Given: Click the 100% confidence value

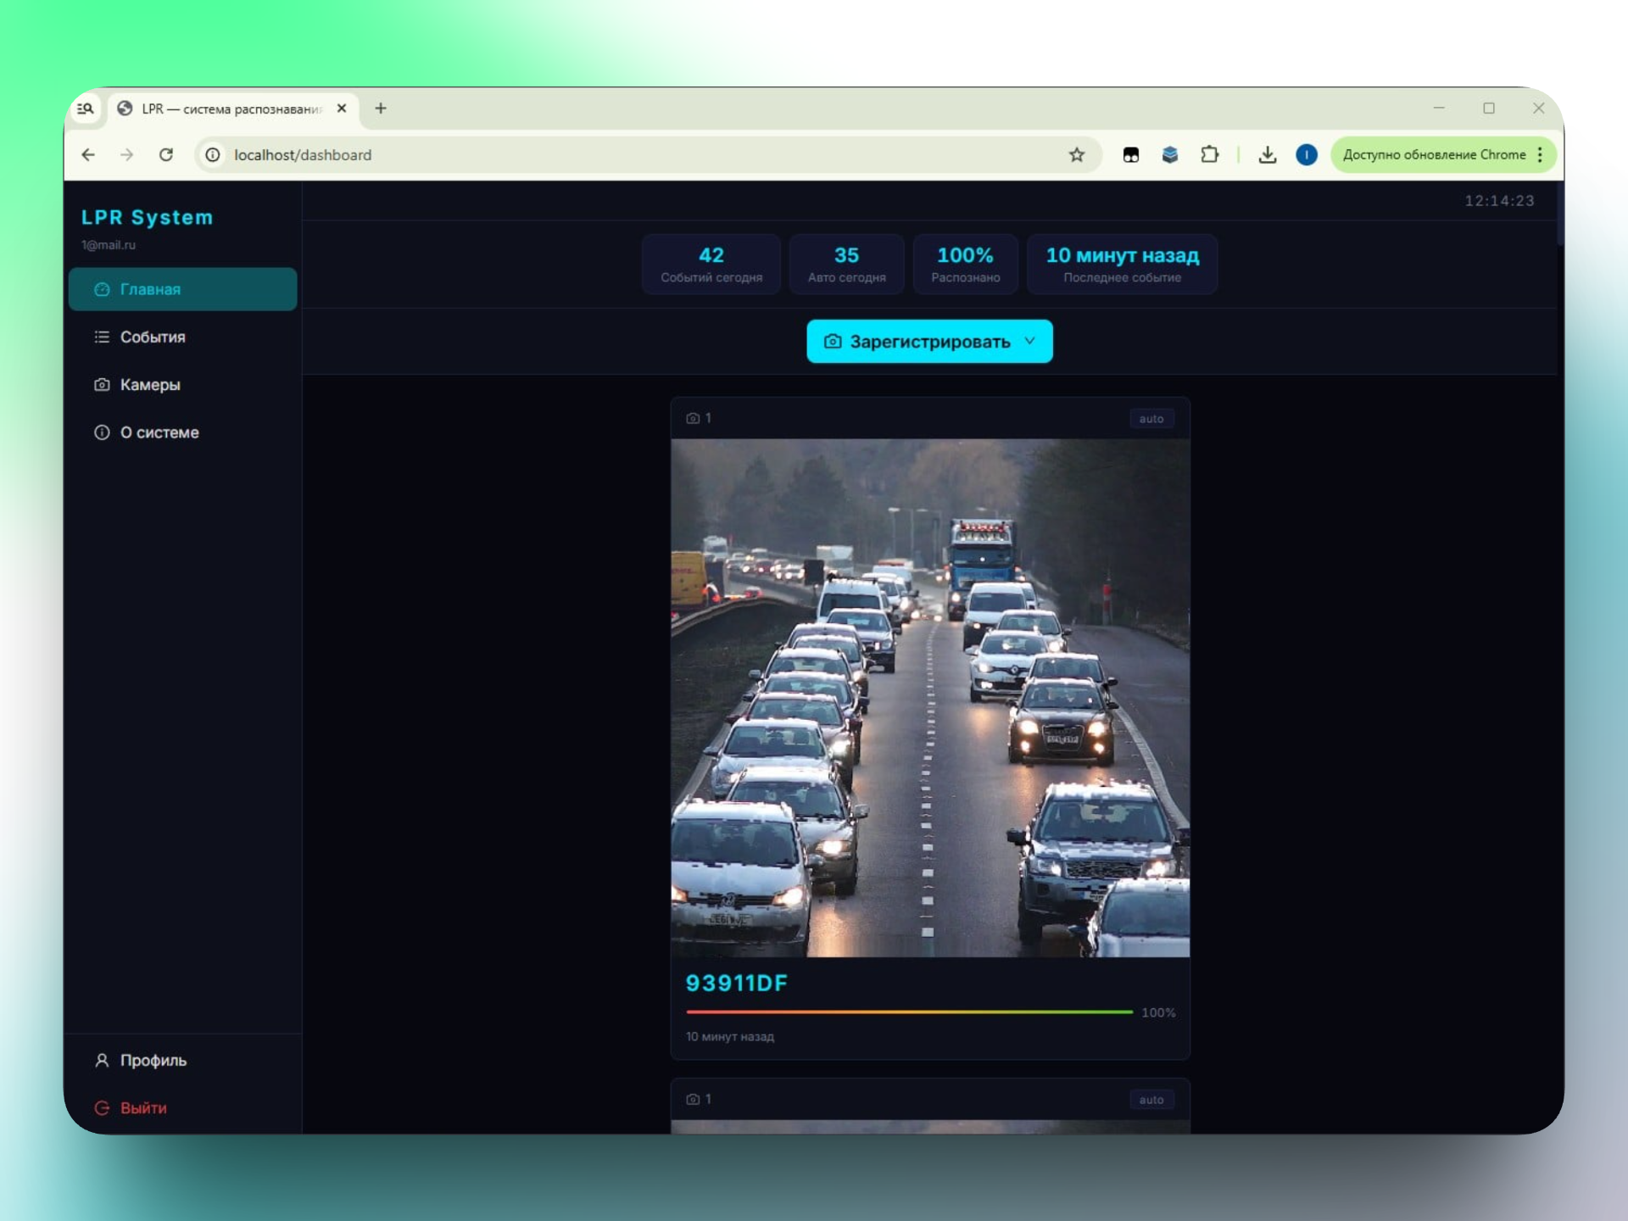Looking at the screenshot, I should tap(1158, 1012).
